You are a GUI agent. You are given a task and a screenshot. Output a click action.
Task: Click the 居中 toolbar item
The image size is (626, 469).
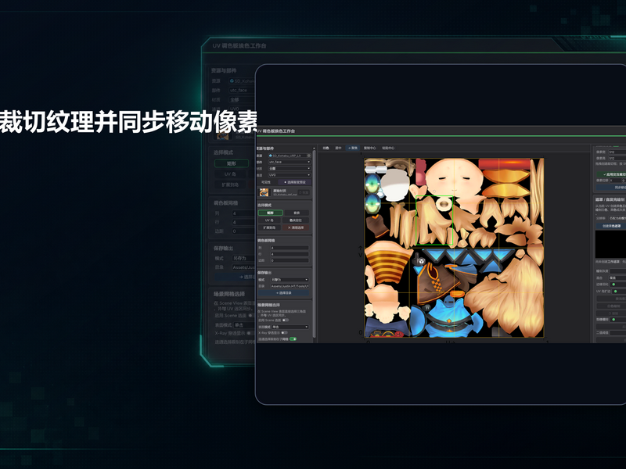click(338, 148)
